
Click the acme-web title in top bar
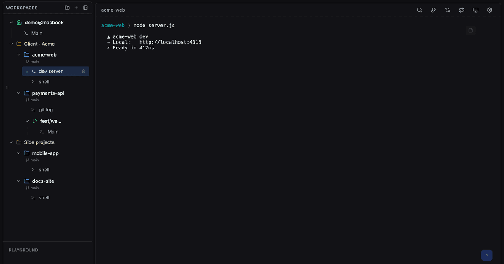pyautogui.click(x=113, y=10)
